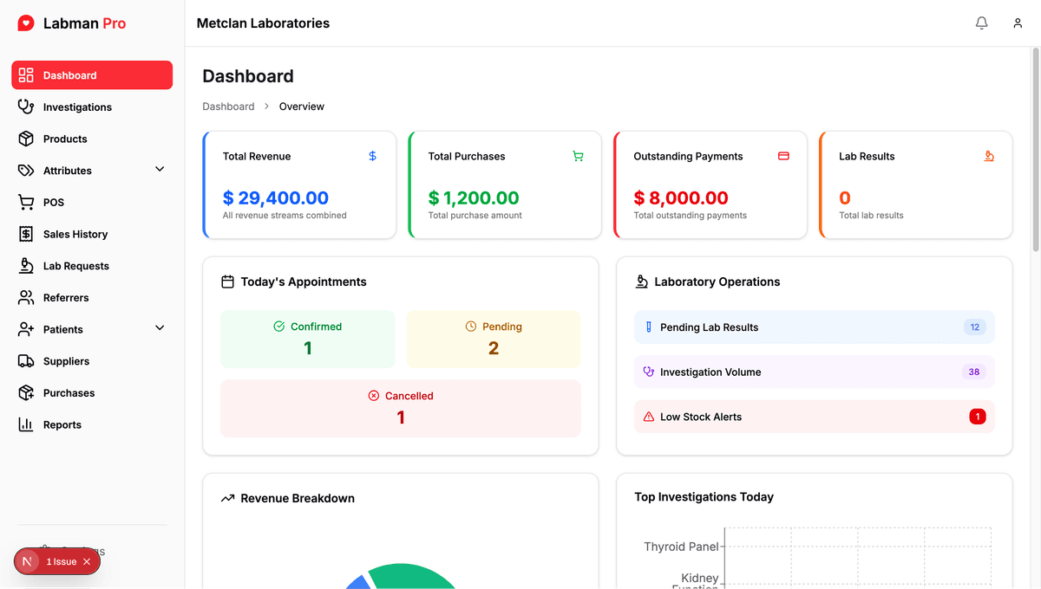Select the Confirmed appointments box

coord(308,340)
